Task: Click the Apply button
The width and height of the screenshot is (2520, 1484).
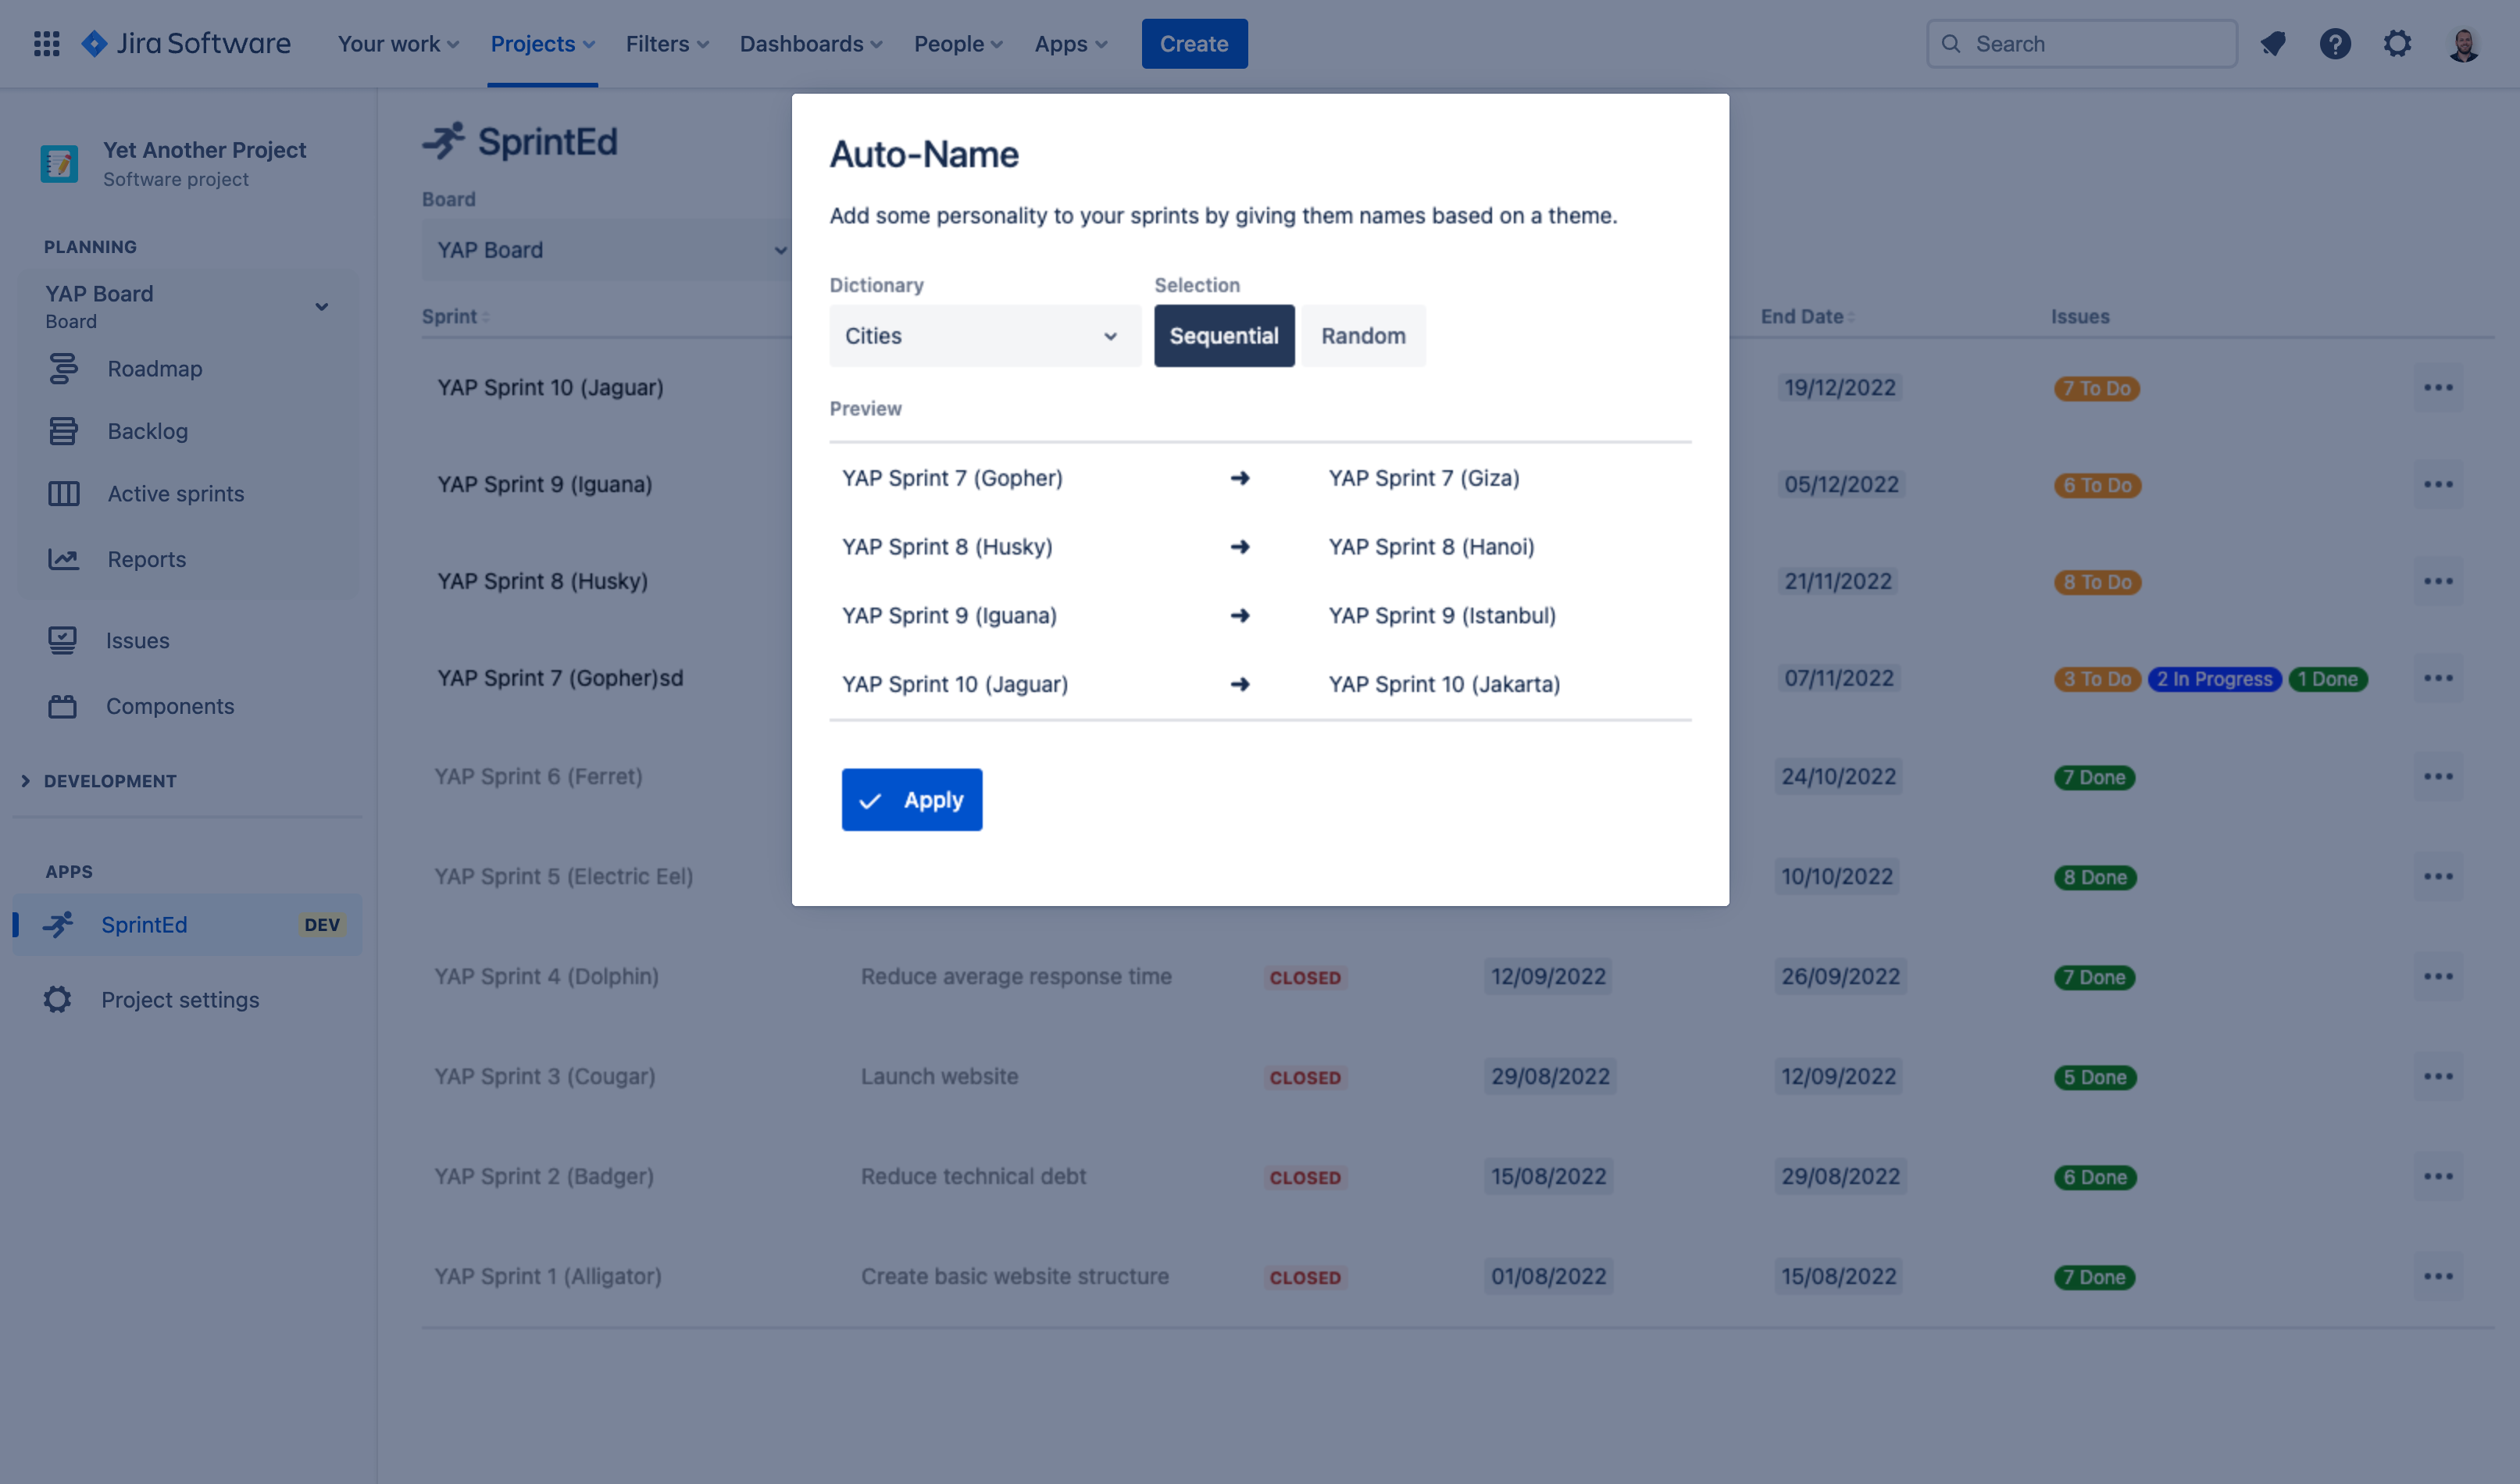Action: [911, 800]
